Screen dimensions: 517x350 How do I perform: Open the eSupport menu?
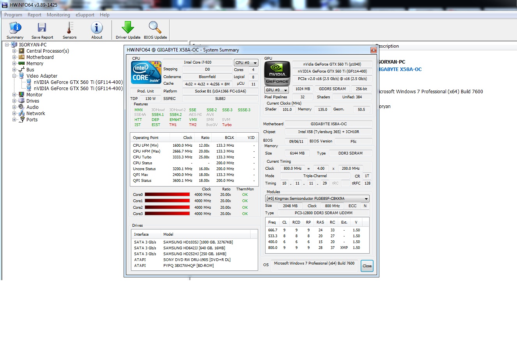pos(85,15)
